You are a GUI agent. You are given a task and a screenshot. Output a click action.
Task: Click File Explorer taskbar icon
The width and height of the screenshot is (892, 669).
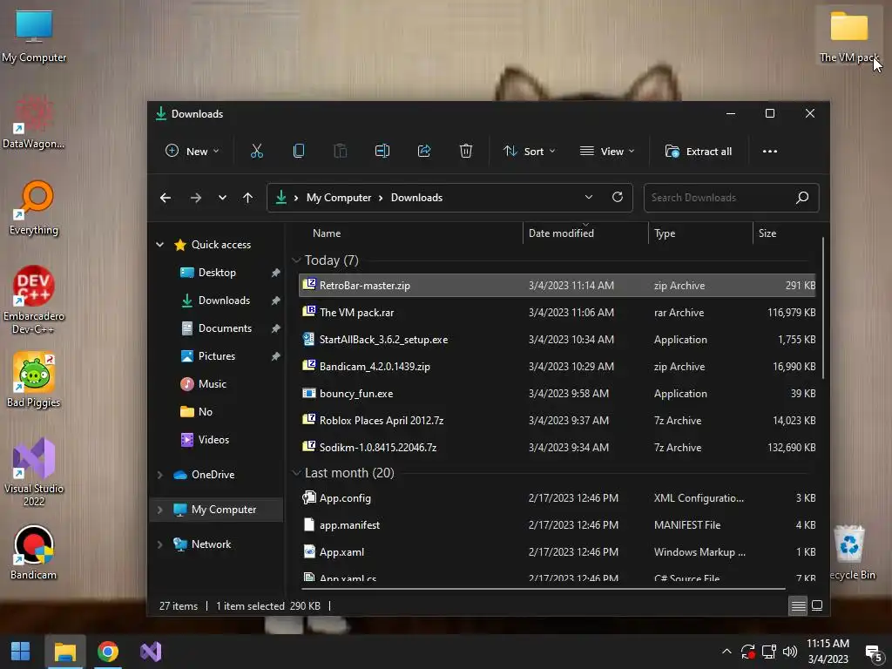click(x=64, y=652)
